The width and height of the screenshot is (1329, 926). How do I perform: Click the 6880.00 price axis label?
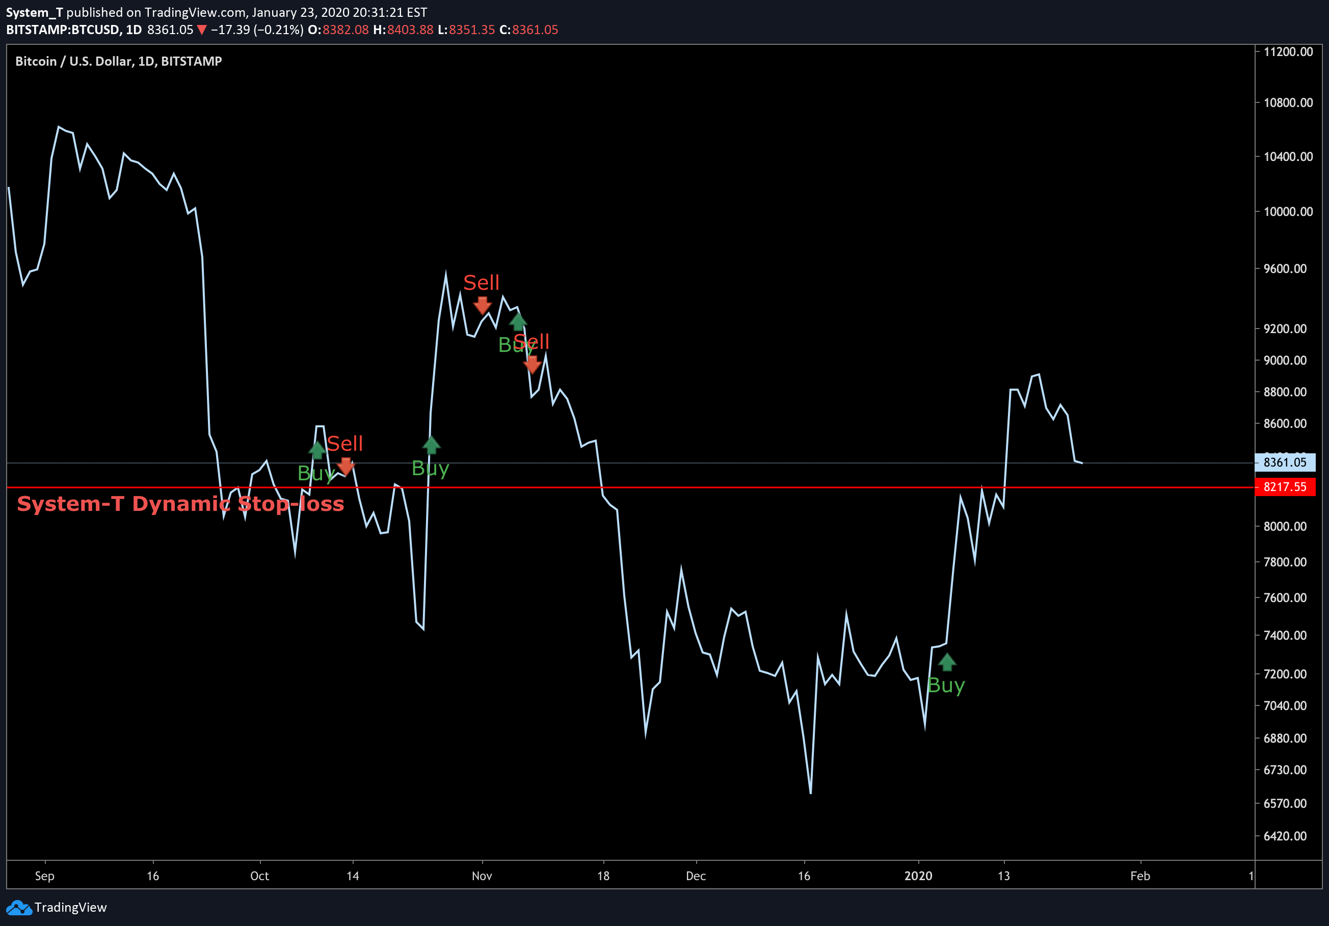tap(1285, 739)
